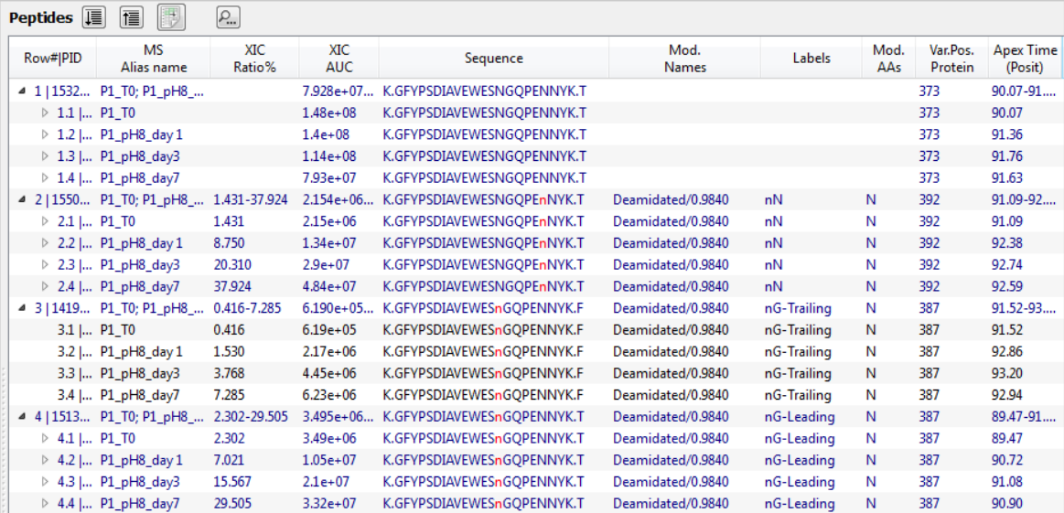Select XIC Ratio% value 2.302-29.505
Screen dimensions: 1064x513
(x=250, y=417)
